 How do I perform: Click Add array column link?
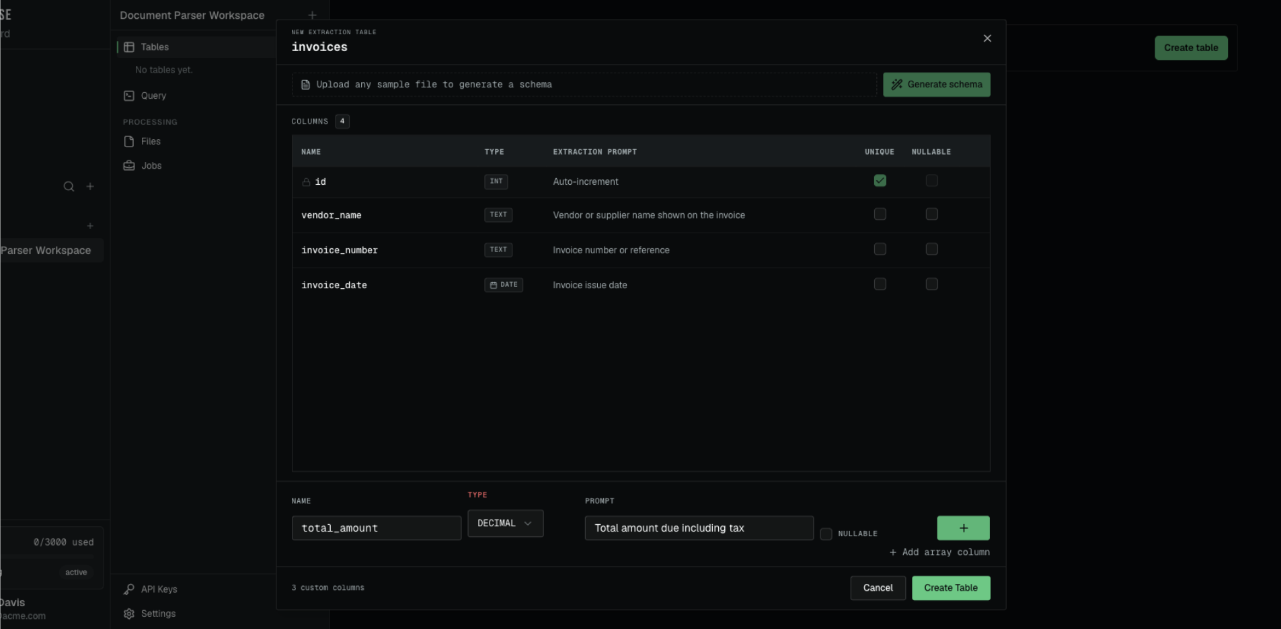pos(939,552)
